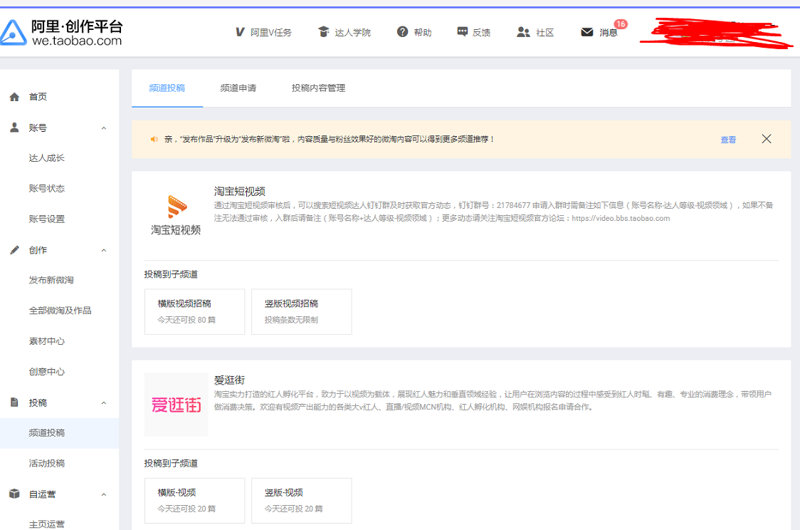Click the 爱逛街 channel logo
Viewport: 800px width, 530px height.
(x=176, y=405)
